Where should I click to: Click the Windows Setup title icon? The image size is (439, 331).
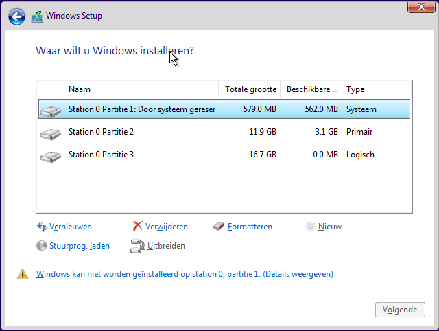pos(37,16)
